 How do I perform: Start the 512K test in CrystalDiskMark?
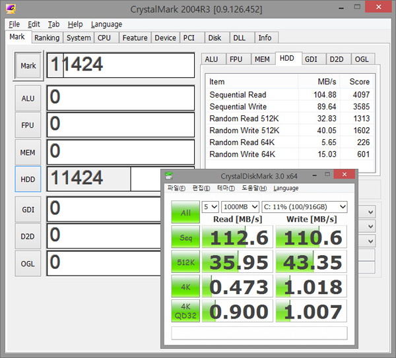(x=185, y=261)
